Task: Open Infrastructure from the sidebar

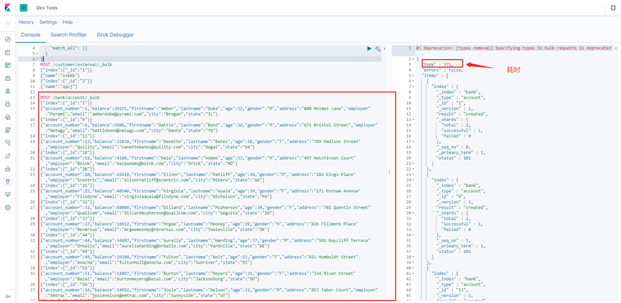Action: coord(8,117)
